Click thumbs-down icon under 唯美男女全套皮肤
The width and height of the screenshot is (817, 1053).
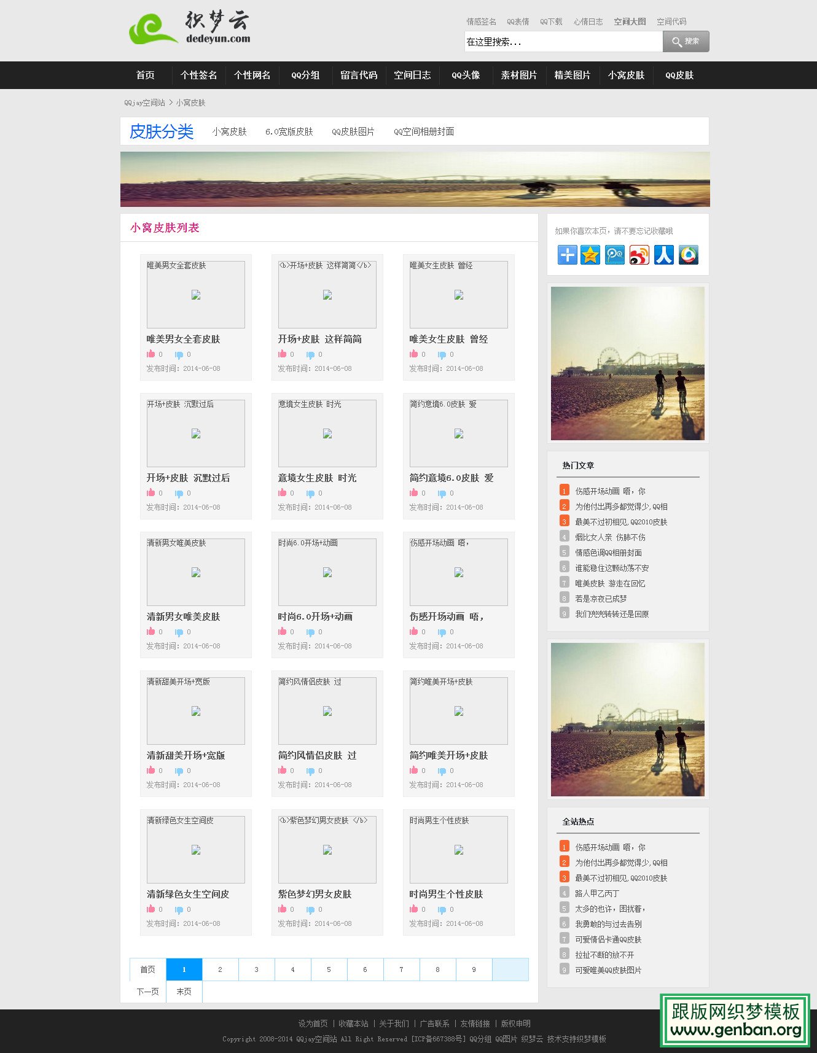tap(179, 355)
